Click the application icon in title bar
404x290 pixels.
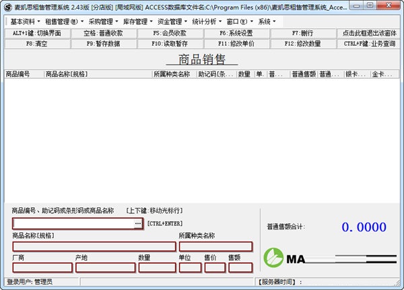click(8, 7)
